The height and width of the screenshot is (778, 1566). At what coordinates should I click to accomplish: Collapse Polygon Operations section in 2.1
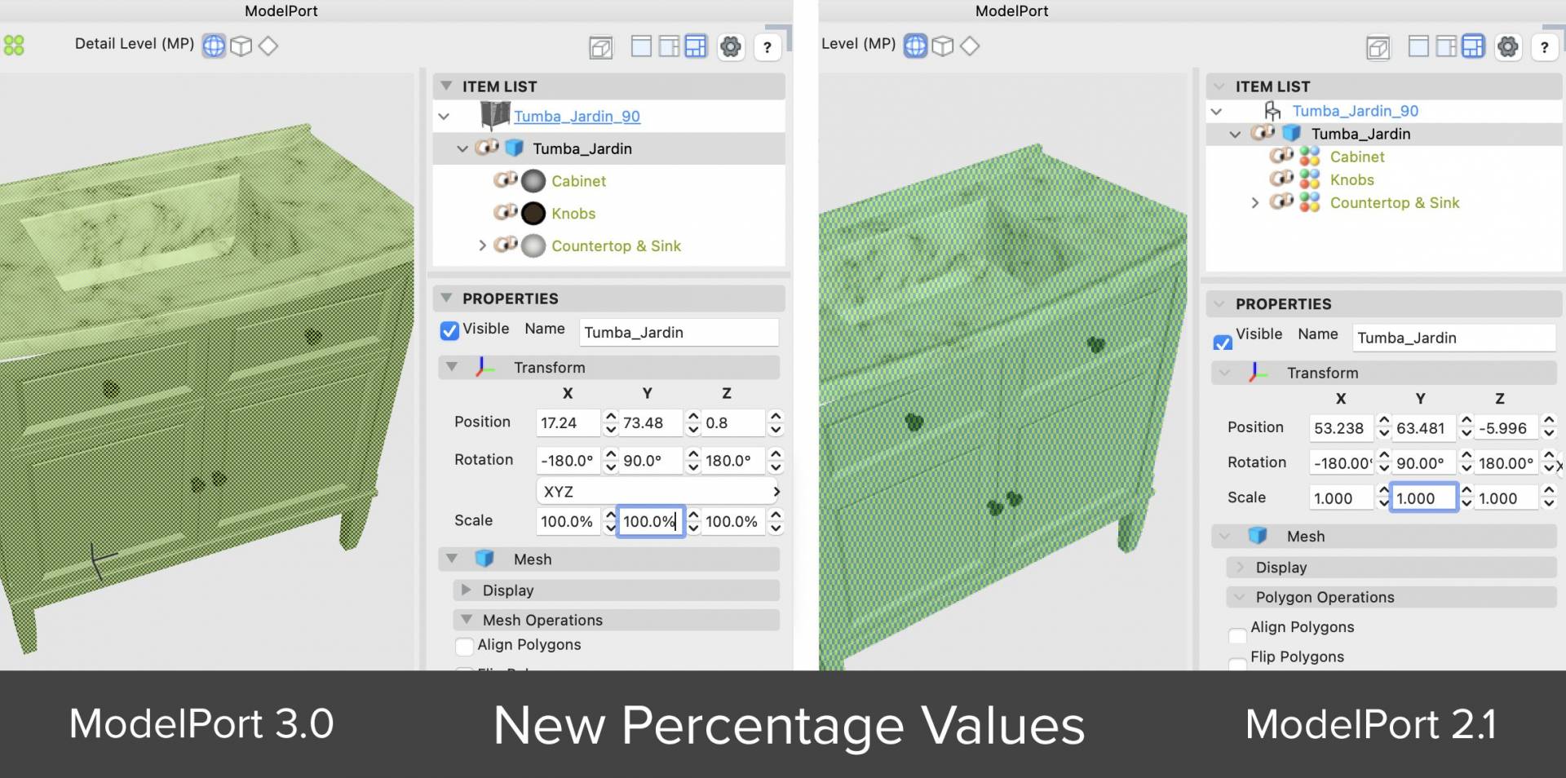point(1240,597)
